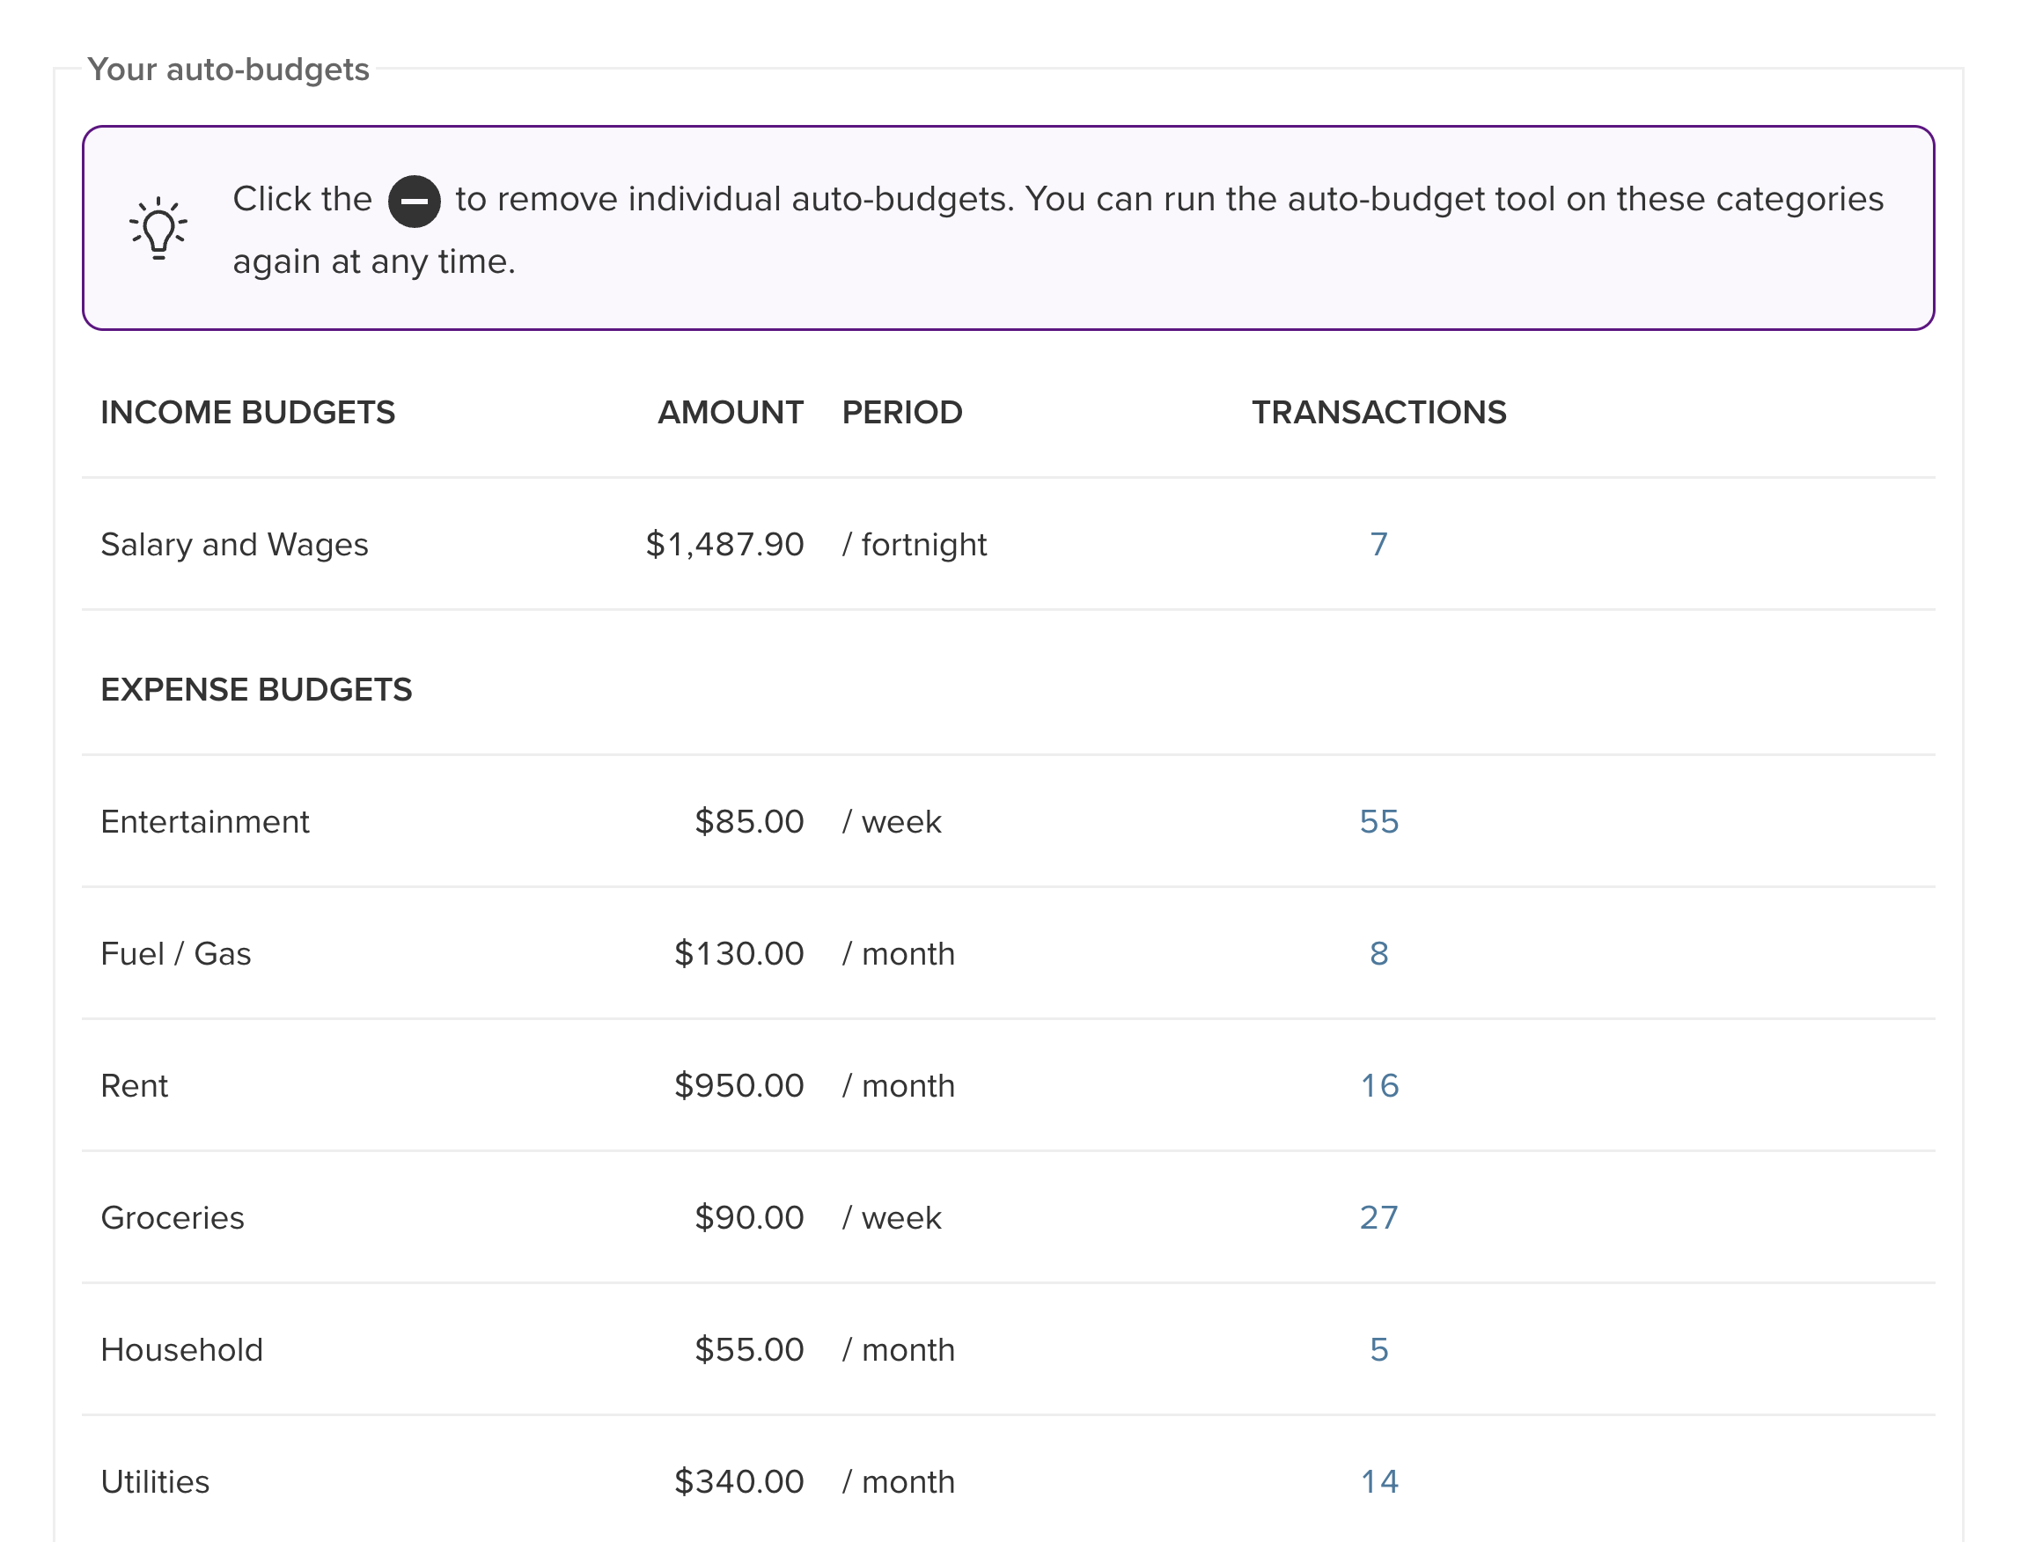Screen dimensions: 2028x1542
Task: Click the AMOUNT column header
Action: (x=730, y=412)
